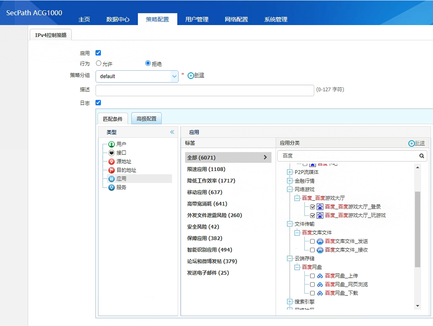433x326 pixels.
Task: Select the 应用 icon in type tree
Action: pos(112,179)
